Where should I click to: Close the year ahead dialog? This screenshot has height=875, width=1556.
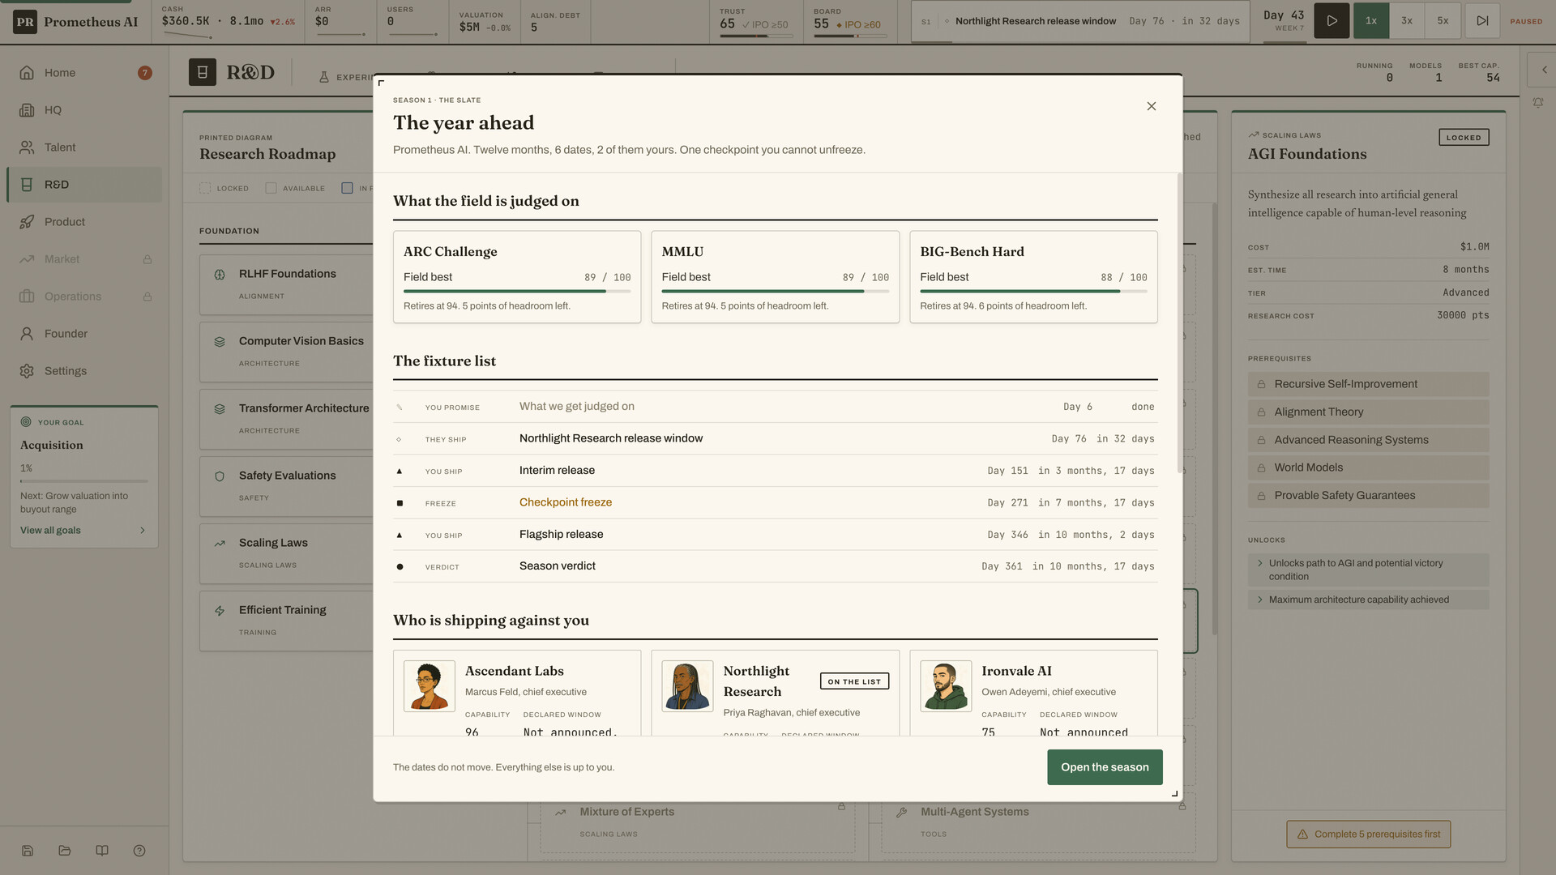(1151, 106)
